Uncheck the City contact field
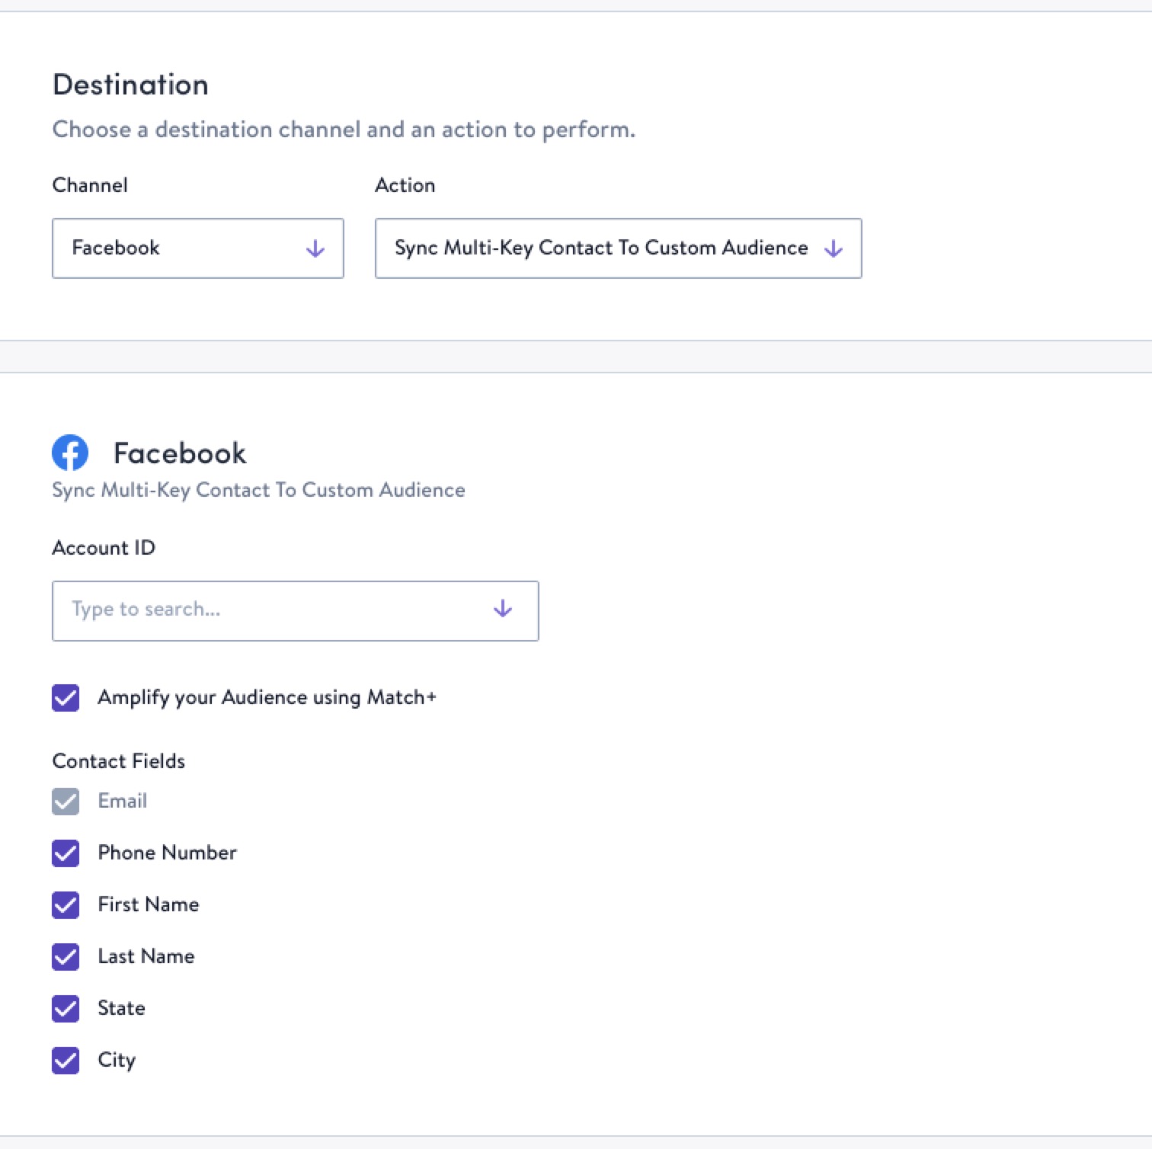1152x1149 pixels. 66,1061
